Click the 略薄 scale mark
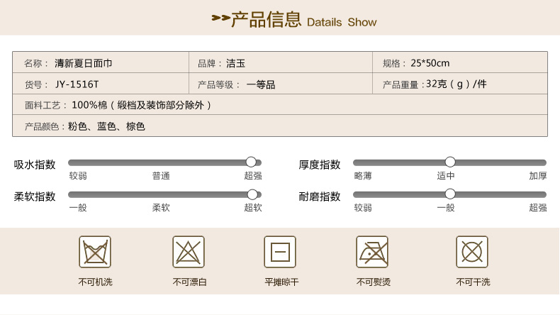 tap(363, 176)
